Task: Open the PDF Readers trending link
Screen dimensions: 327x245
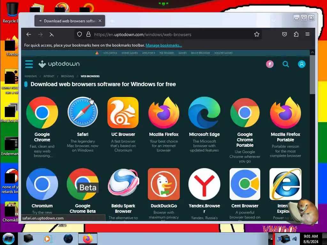Action: tap(166, 53)
